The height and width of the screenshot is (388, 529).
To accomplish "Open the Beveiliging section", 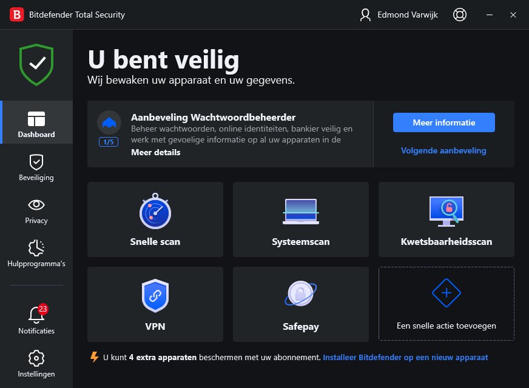I will 36,167.
